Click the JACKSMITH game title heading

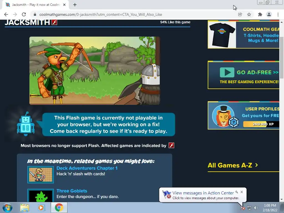27,22
